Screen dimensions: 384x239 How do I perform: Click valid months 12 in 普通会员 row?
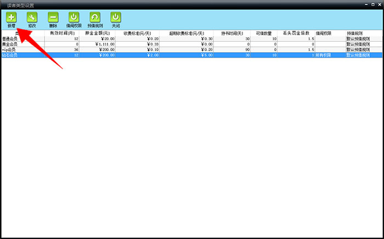coord(62,39)
